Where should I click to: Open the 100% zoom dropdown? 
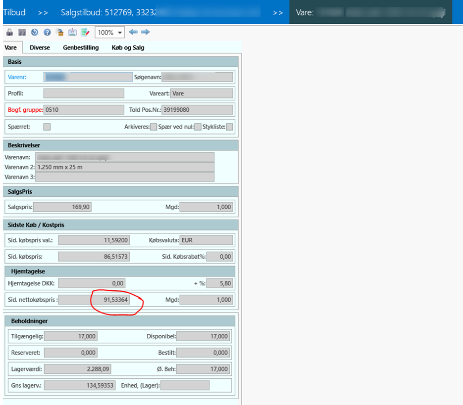click(x=109, y=33)
